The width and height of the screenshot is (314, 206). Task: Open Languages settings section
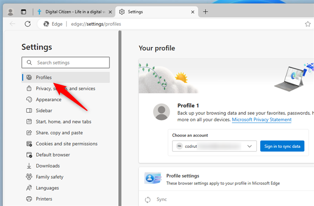pyautogui.click(x=66, y=188)
